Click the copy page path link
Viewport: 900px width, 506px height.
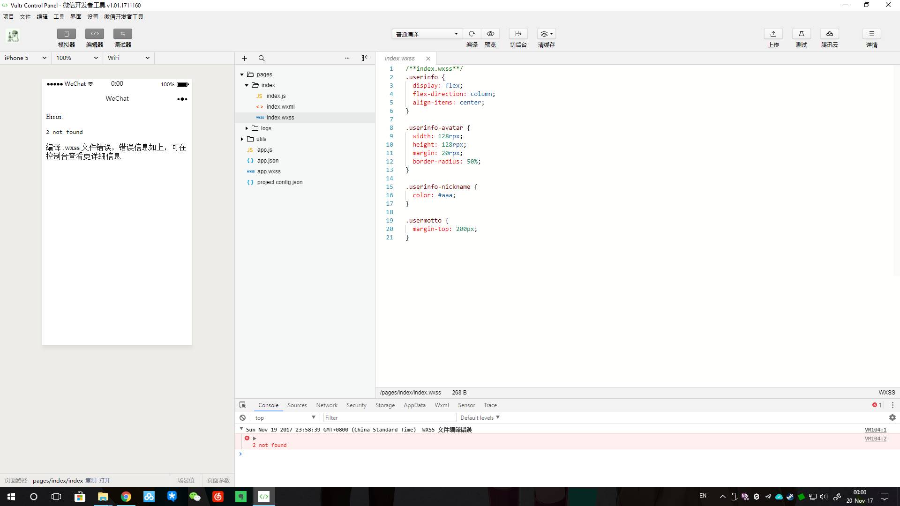90,480
